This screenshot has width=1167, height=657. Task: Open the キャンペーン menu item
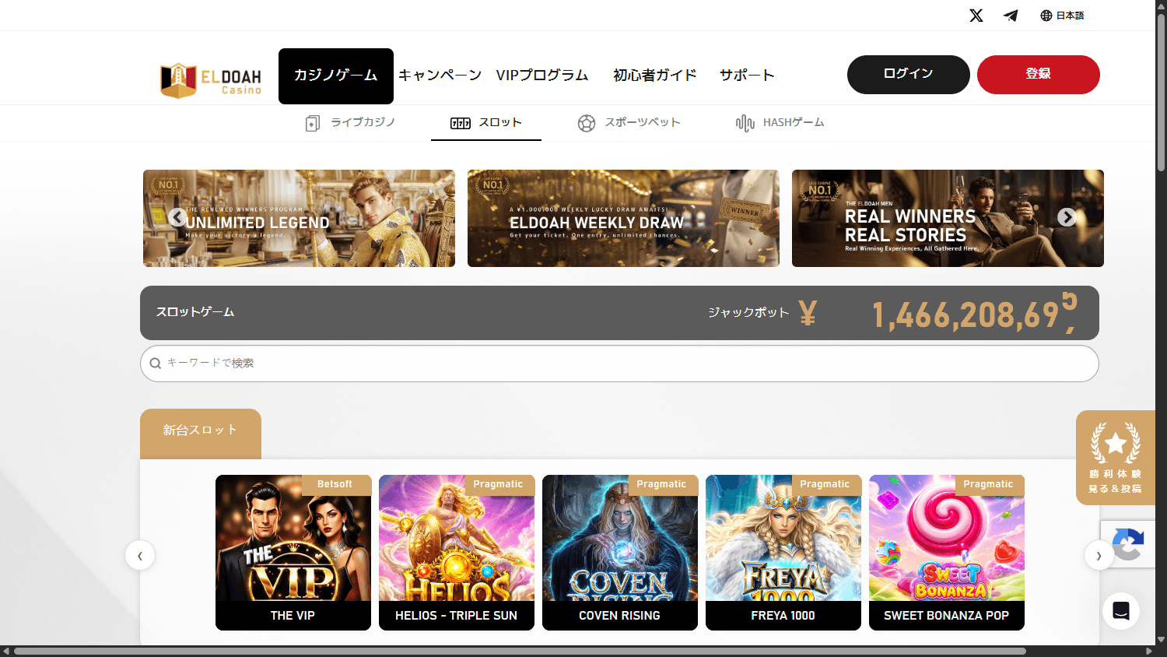(x=440, y=76)
